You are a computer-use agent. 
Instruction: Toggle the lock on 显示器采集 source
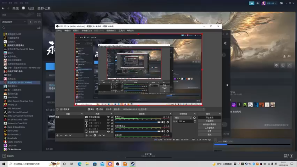pos(112,132)
